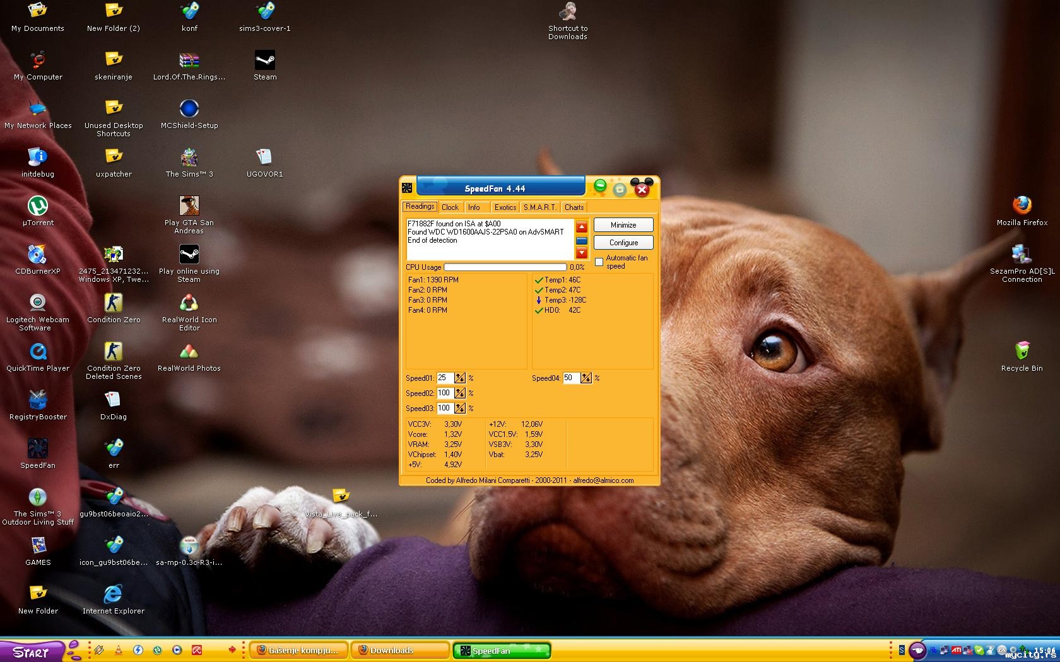This screenshot has width=1060, height=662.
Task: Enable Automatic fan speed checkbox
Action: click(x=599, y=262)
